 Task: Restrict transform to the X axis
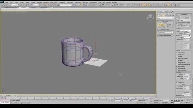click(162, 5)
